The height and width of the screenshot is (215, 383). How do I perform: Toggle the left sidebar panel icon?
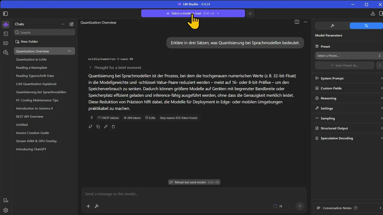coord(5,14)
